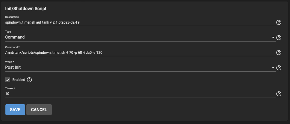This screenshot has height=124, width=290.
Task: Click the arrow of the Type selector
Action: 273,37
